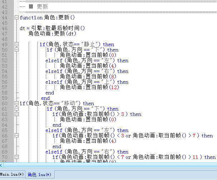Click the number 11 on line 70
This screenshot has width=217, height=180.
(x=195, y=157)
